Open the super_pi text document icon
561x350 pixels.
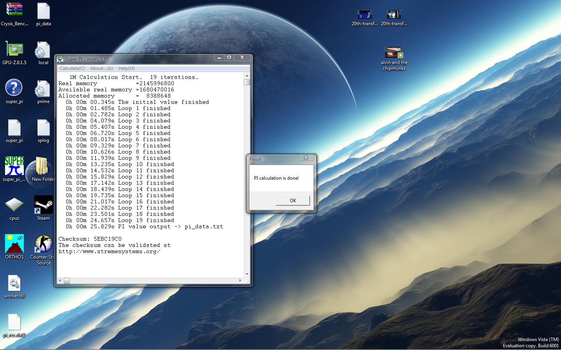(x=14, y=131)
